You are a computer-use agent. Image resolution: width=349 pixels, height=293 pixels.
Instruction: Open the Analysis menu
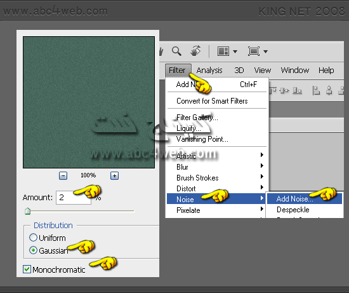(x=209, y=71)
